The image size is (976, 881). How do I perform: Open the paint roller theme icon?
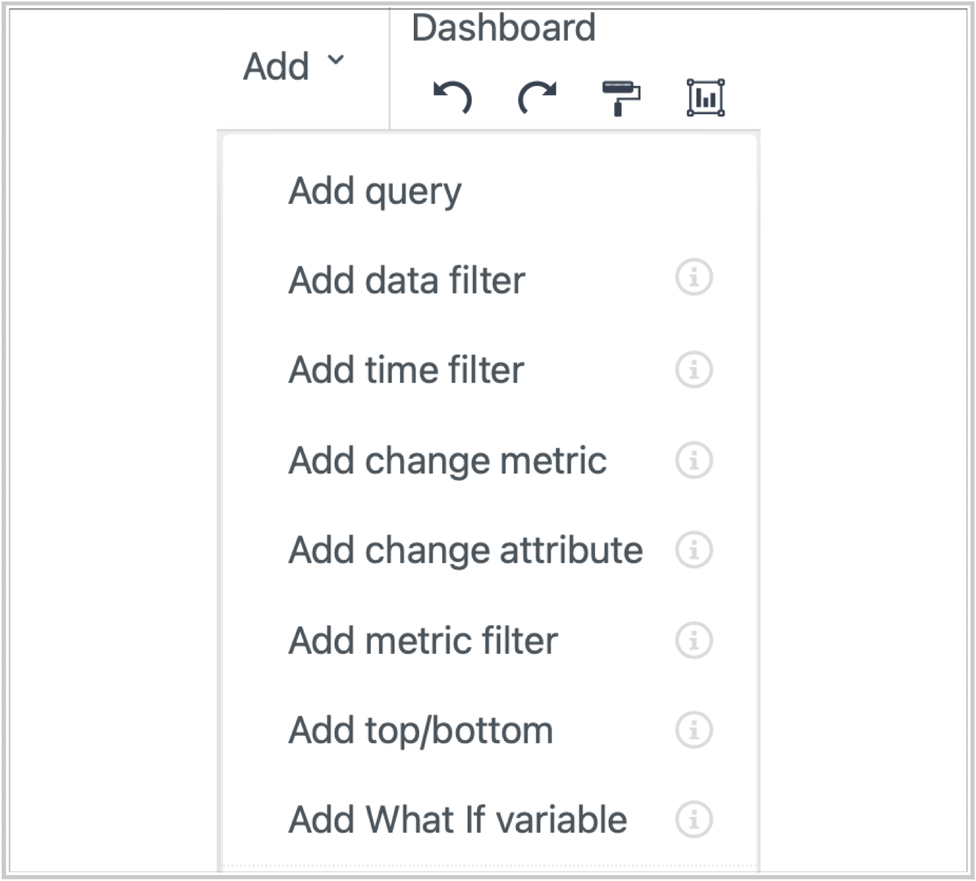pos(621,98)
